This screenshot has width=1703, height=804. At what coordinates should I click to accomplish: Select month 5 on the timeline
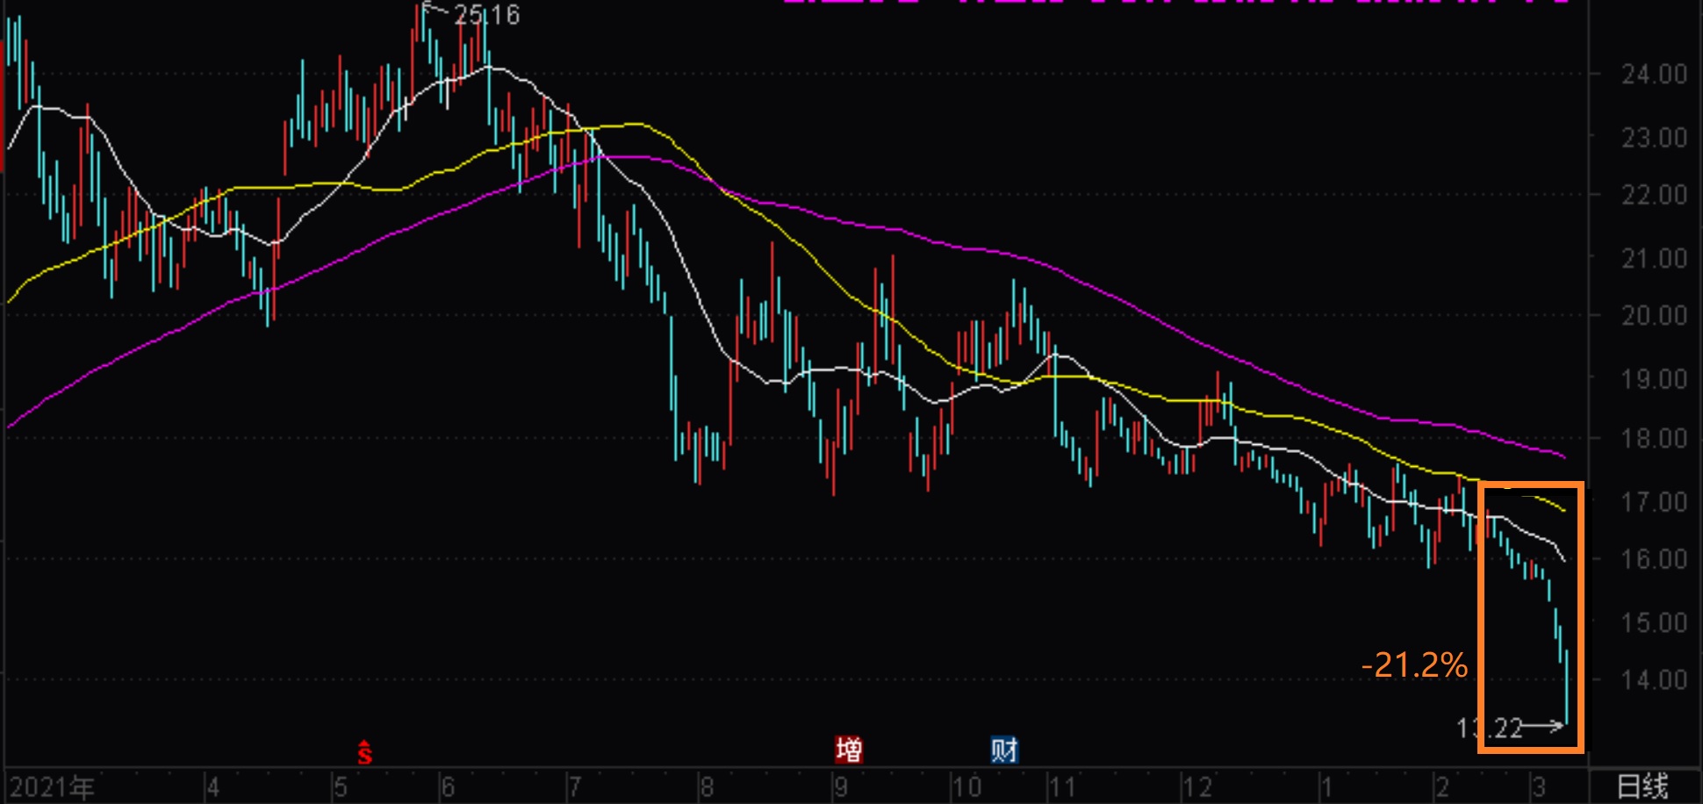[x=341, y=787]
